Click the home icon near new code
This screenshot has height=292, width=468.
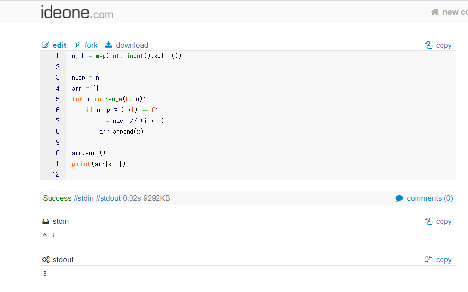click(x=435, y=12)
